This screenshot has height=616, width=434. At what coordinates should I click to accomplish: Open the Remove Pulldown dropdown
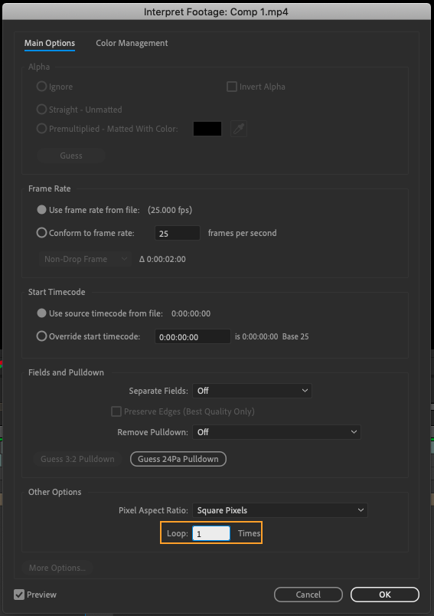point(276,432)
